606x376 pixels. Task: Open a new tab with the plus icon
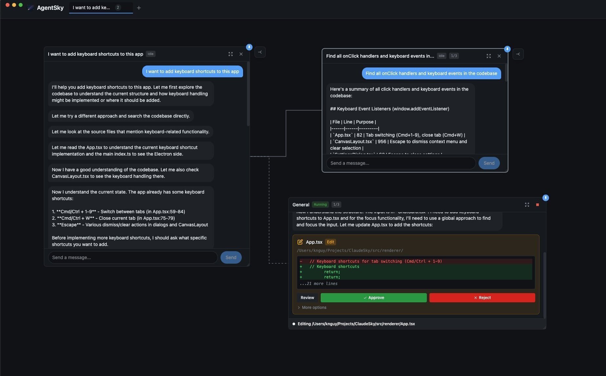(x=139, y=8)
